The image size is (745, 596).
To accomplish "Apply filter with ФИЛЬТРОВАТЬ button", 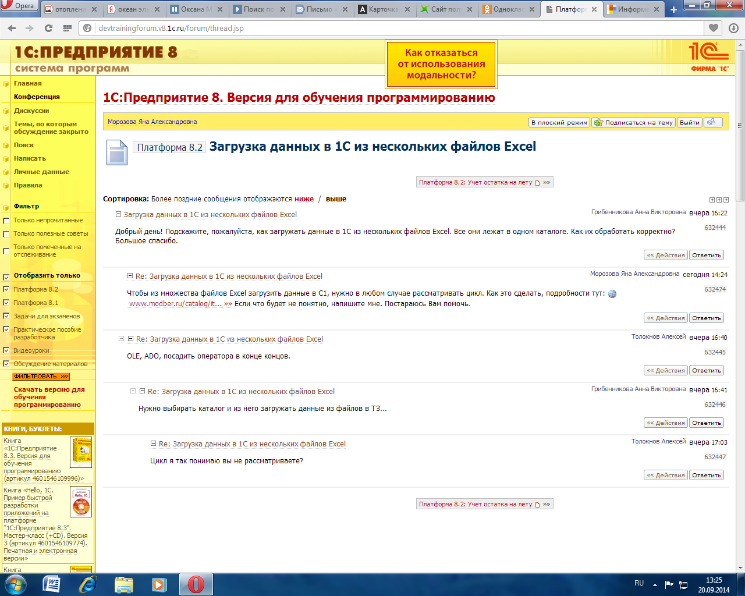I will (41, 377).
